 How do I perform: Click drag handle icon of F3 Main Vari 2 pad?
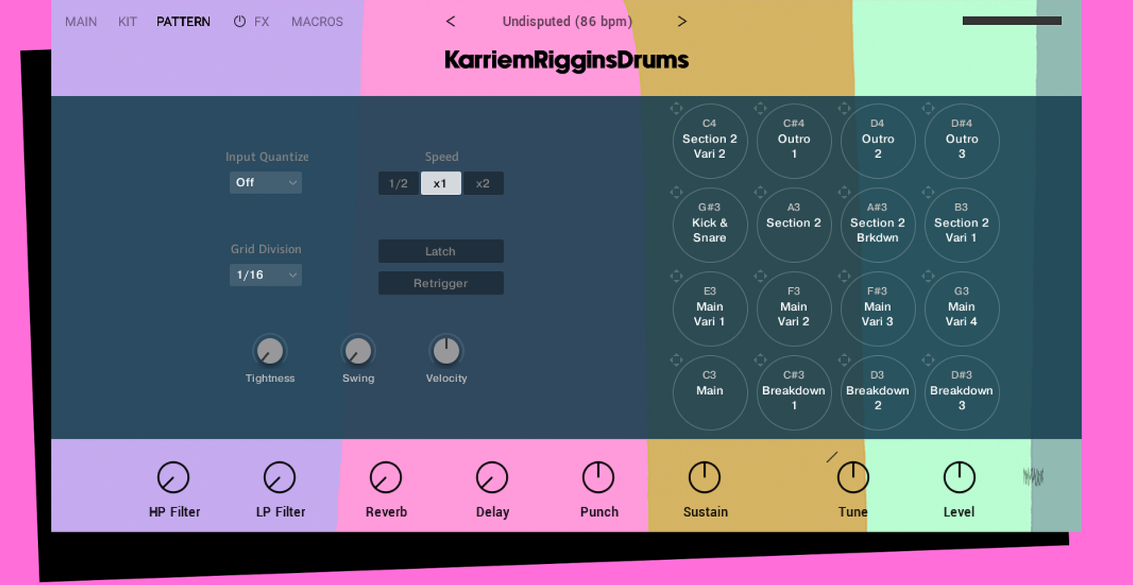[x=761, y=276]
